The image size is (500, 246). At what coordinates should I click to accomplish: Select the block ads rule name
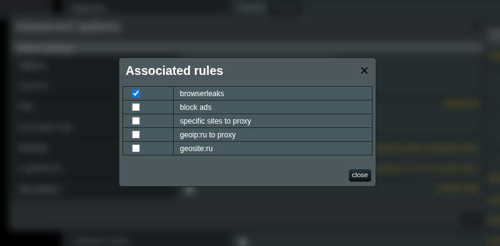click(x=196, y=107)
